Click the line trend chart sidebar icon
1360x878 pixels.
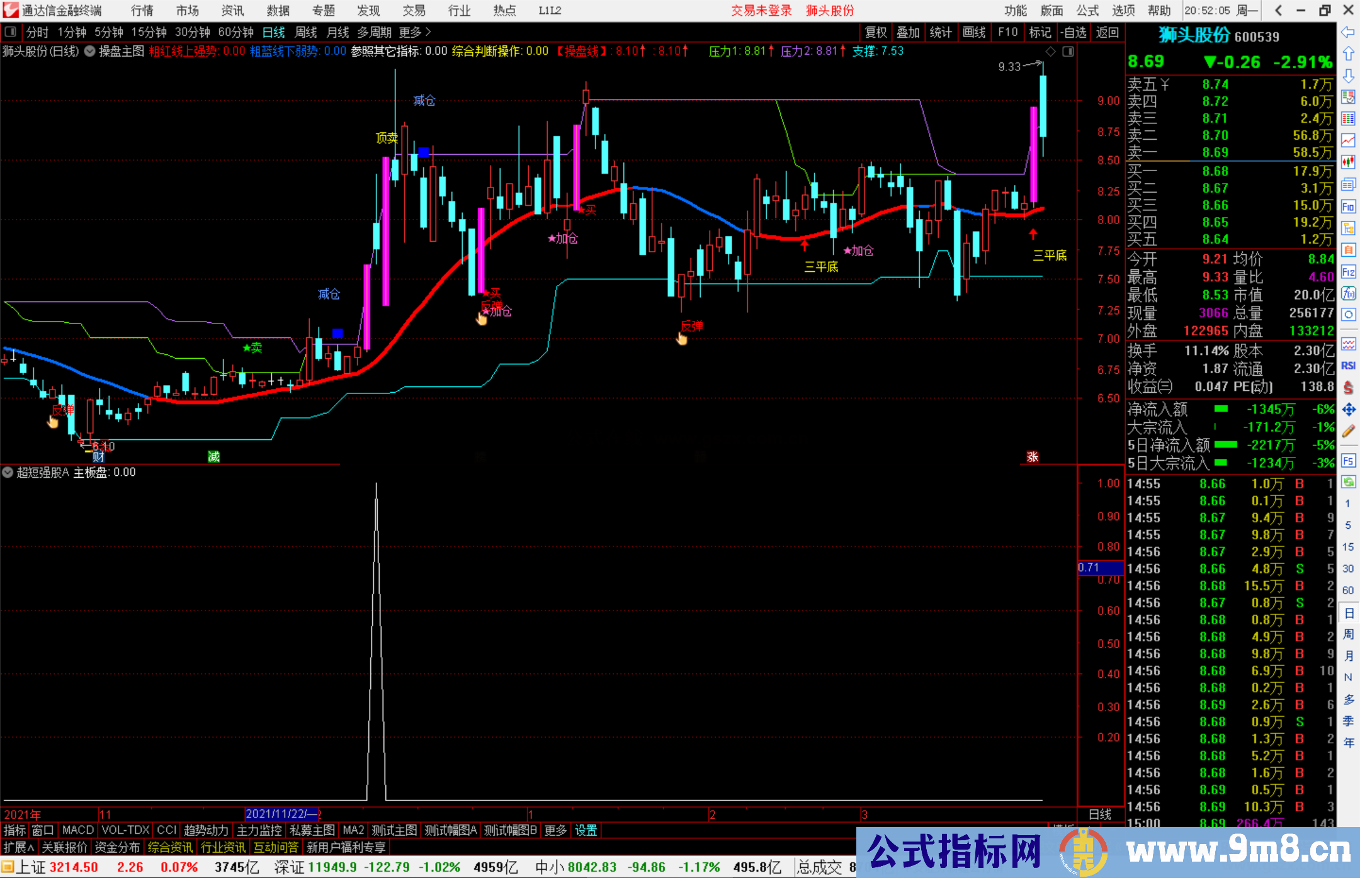point(1348,140)
